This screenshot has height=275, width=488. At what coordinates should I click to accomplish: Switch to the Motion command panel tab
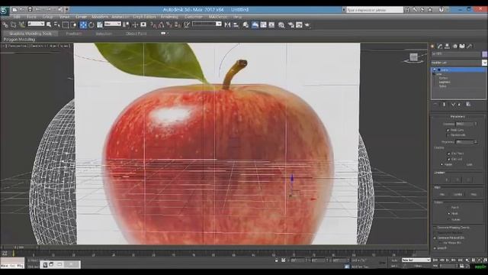coord(455,46)
